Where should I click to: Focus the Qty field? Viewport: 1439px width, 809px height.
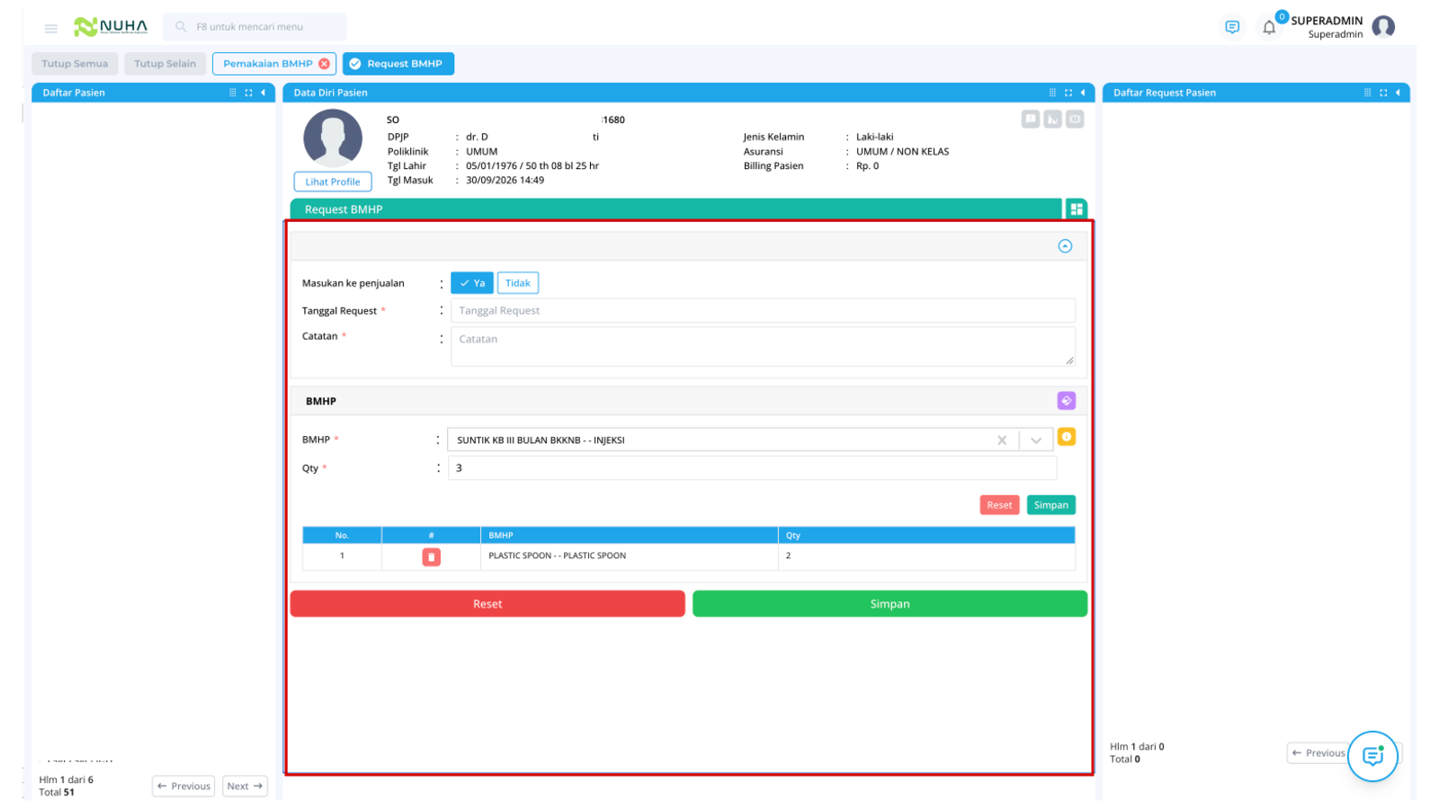click(x=752, y=468)
